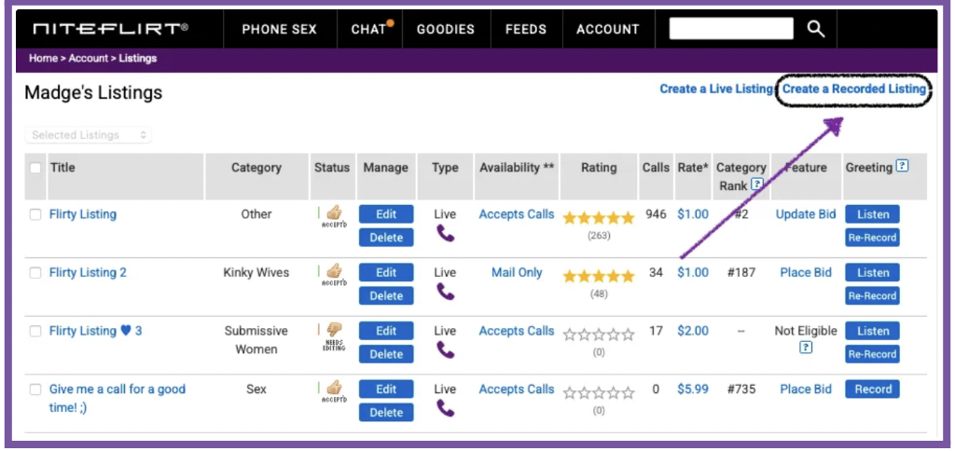The width and height of the screenshot is (955, 451).
Task: Toggle the select-all listings checkbox
Action: [x=36, y=168]
